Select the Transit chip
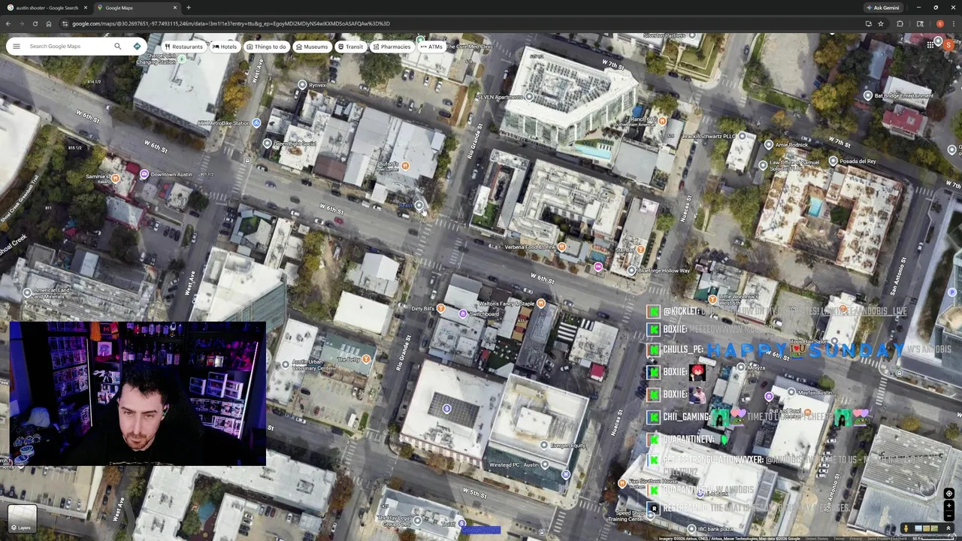This screenshot has height=541, width=962. pos(350,47)
